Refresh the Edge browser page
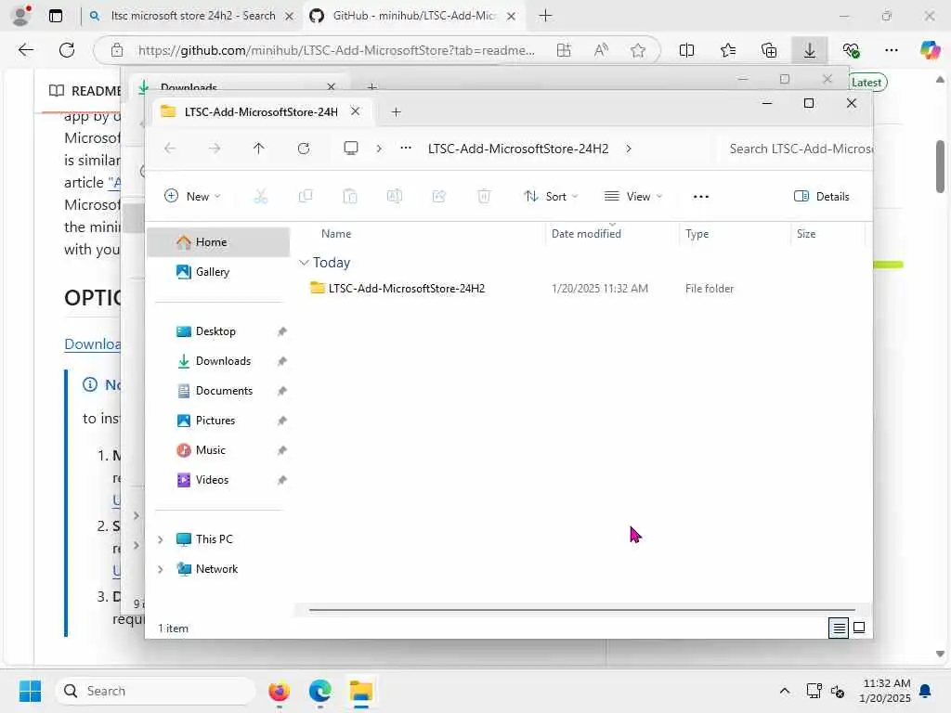This screenshot has width=951, height=713. (x=67, y=50)
